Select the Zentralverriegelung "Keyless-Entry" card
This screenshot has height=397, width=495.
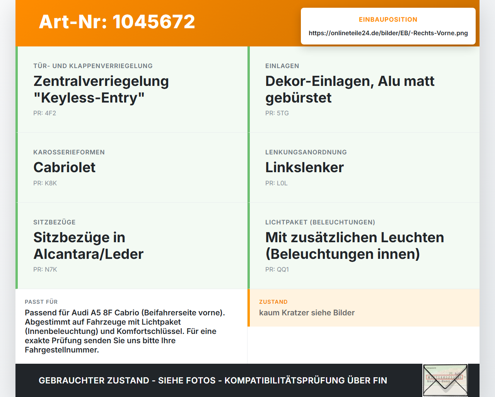point(131,89)
